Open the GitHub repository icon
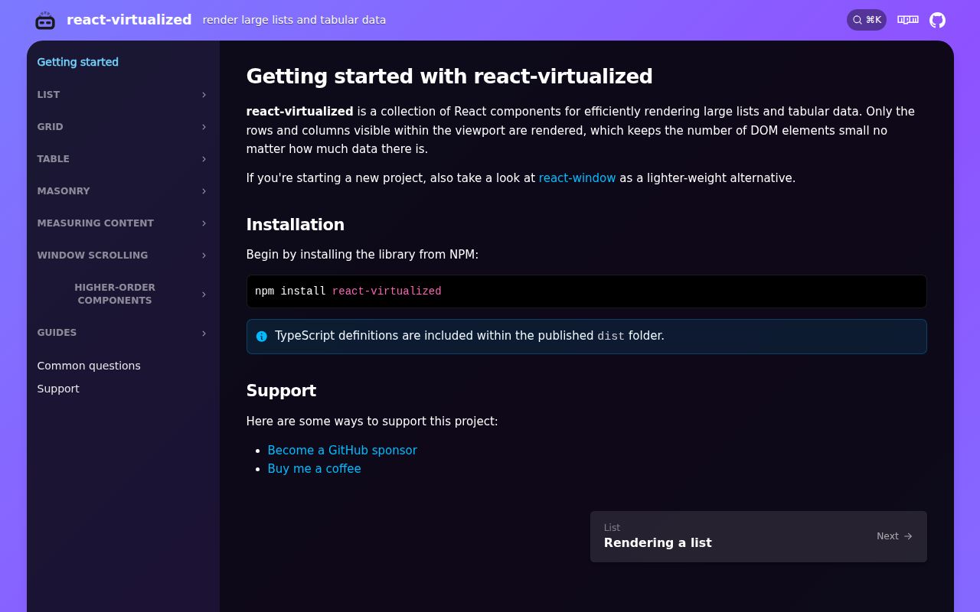The height and width of the screenshot is (612, 980). (937, 20)
